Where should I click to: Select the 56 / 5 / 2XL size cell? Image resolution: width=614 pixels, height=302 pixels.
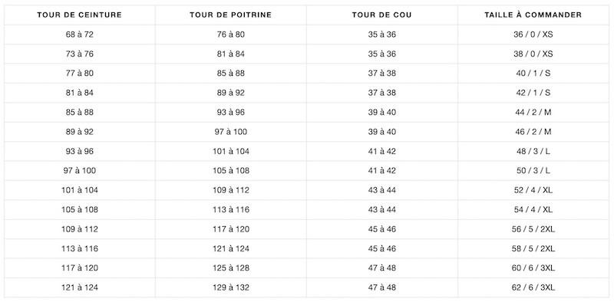pos(533,229)
